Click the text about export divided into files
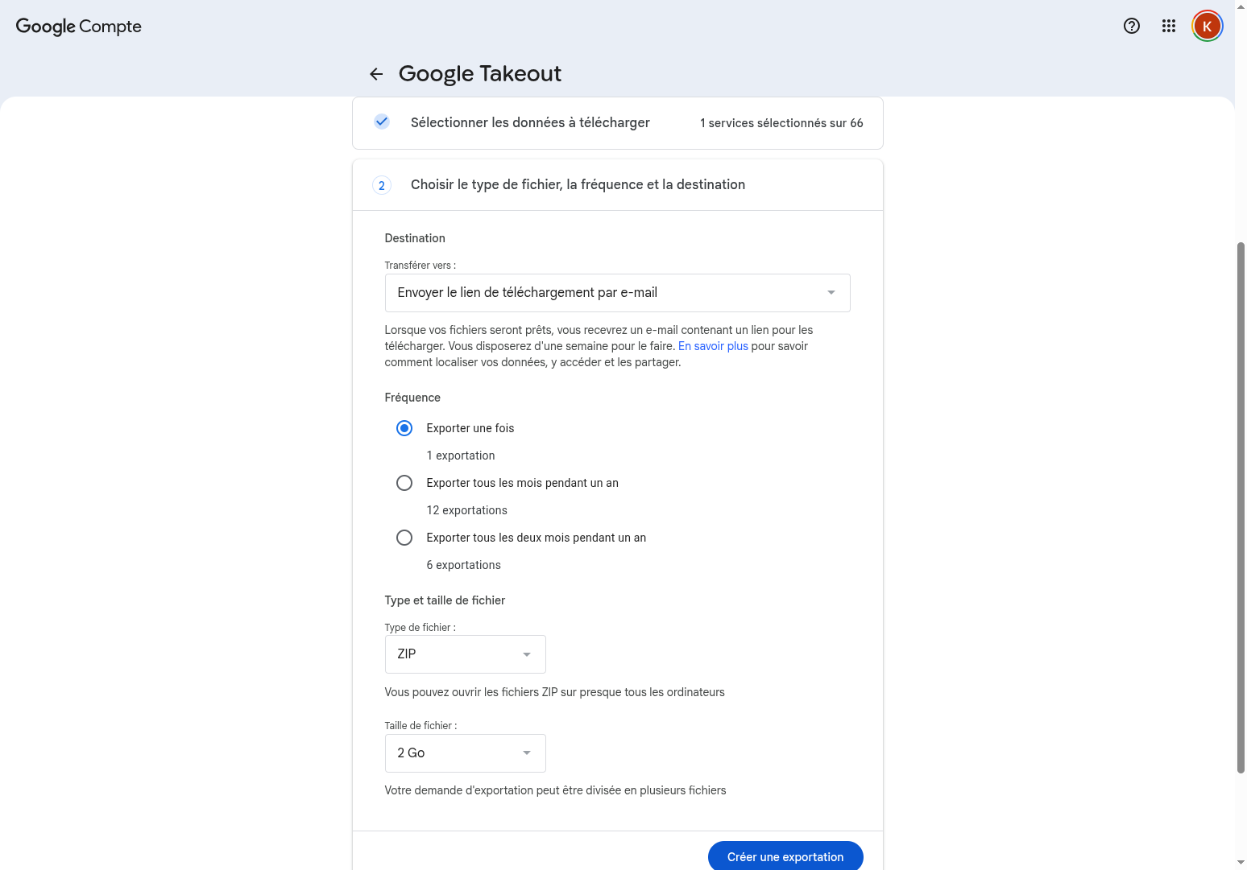The image size is (1247, 870). [x=555, y=790]
